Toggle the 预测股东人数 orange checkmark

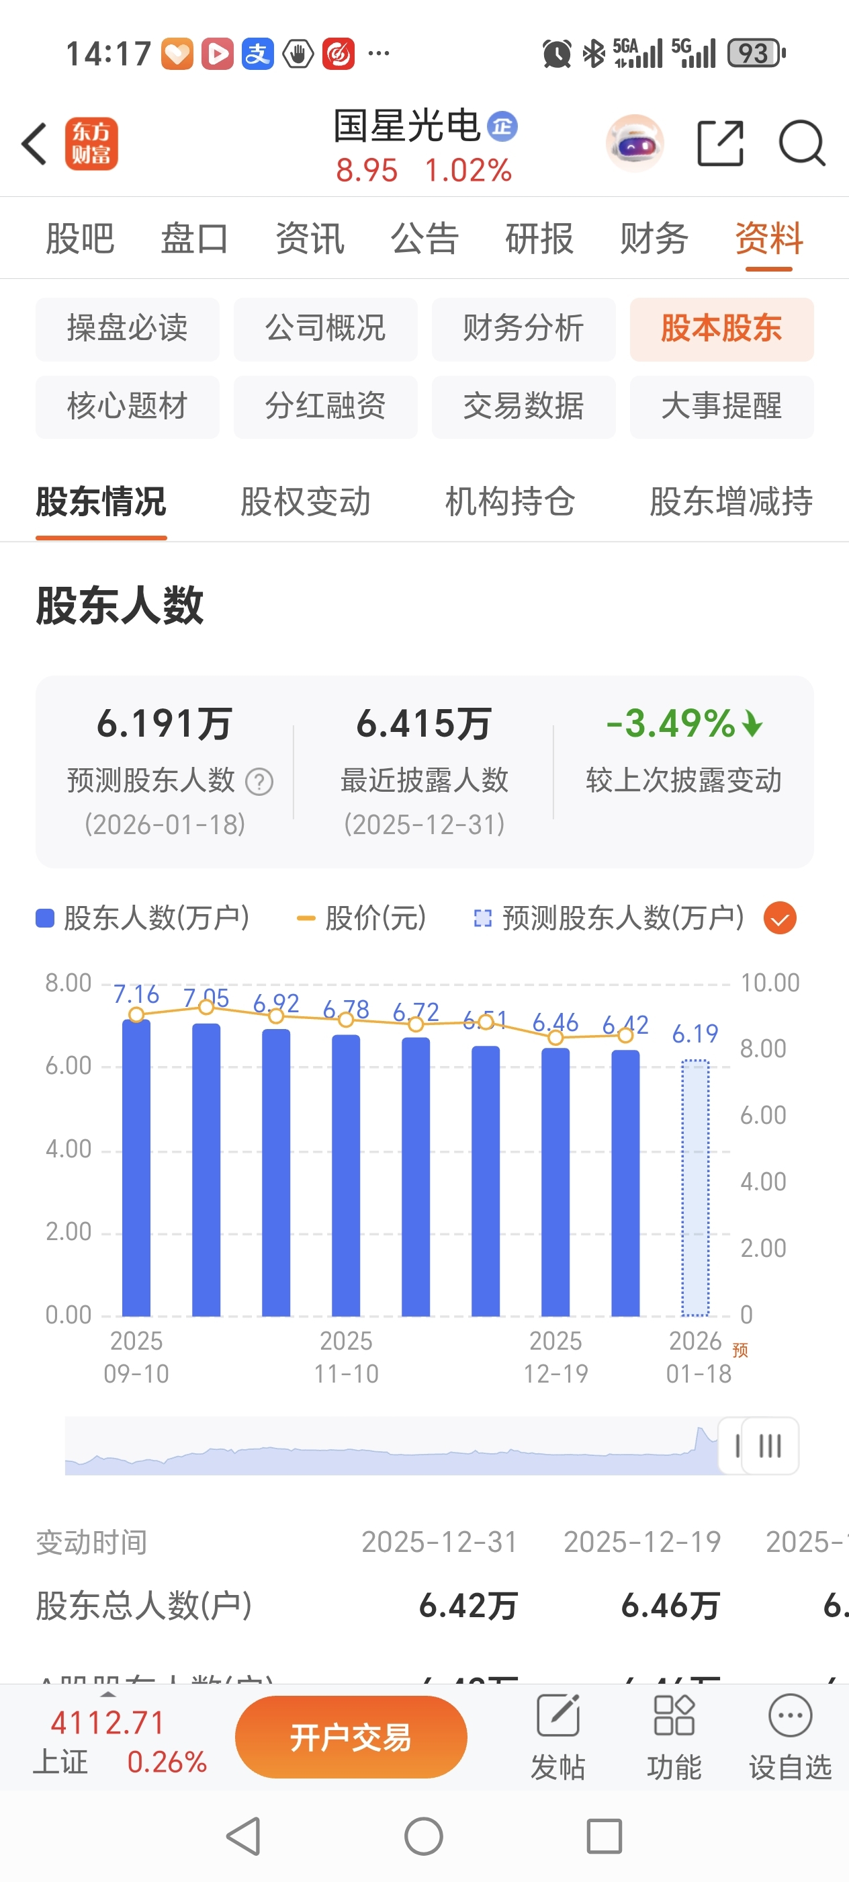(x=780, y=918)
